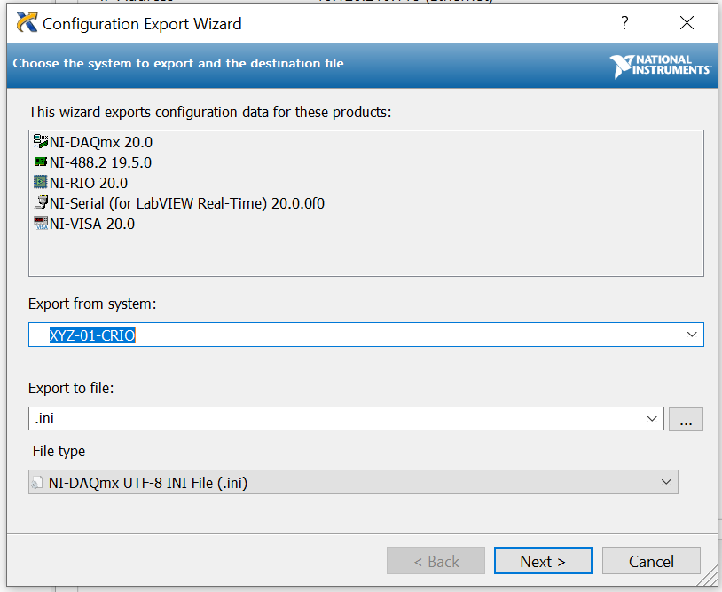Expand the Export from system dropdown arrow
The image size is (722, 592).
pos(692,335)
